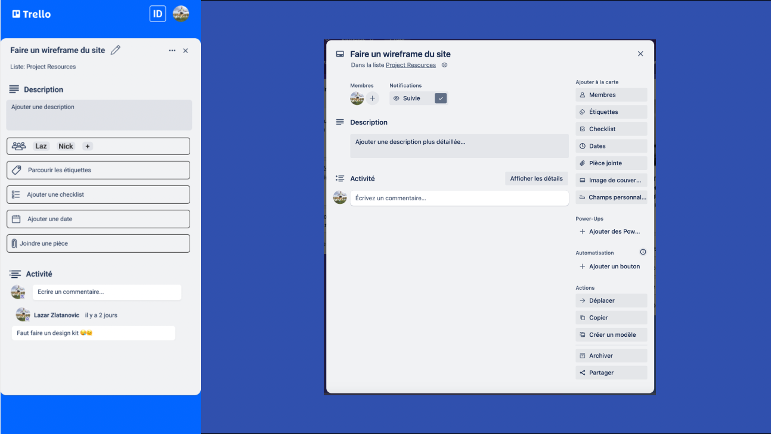Screen dimensions: 771x434
Task: Select the Étiquettes icon on the sidebar
Action: (582, 111)
